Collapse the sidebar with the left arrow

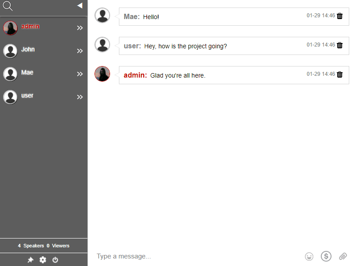point(80,5)
